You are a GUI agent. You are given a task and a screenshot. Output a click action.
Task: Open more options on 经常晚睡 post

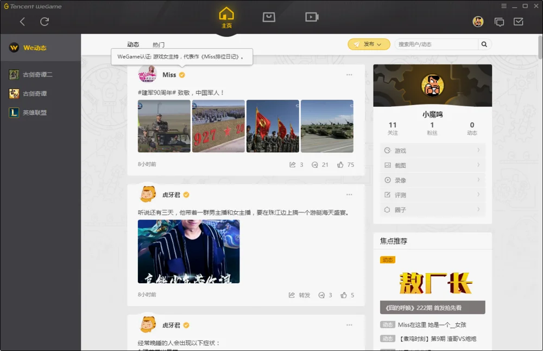[349, 325]
